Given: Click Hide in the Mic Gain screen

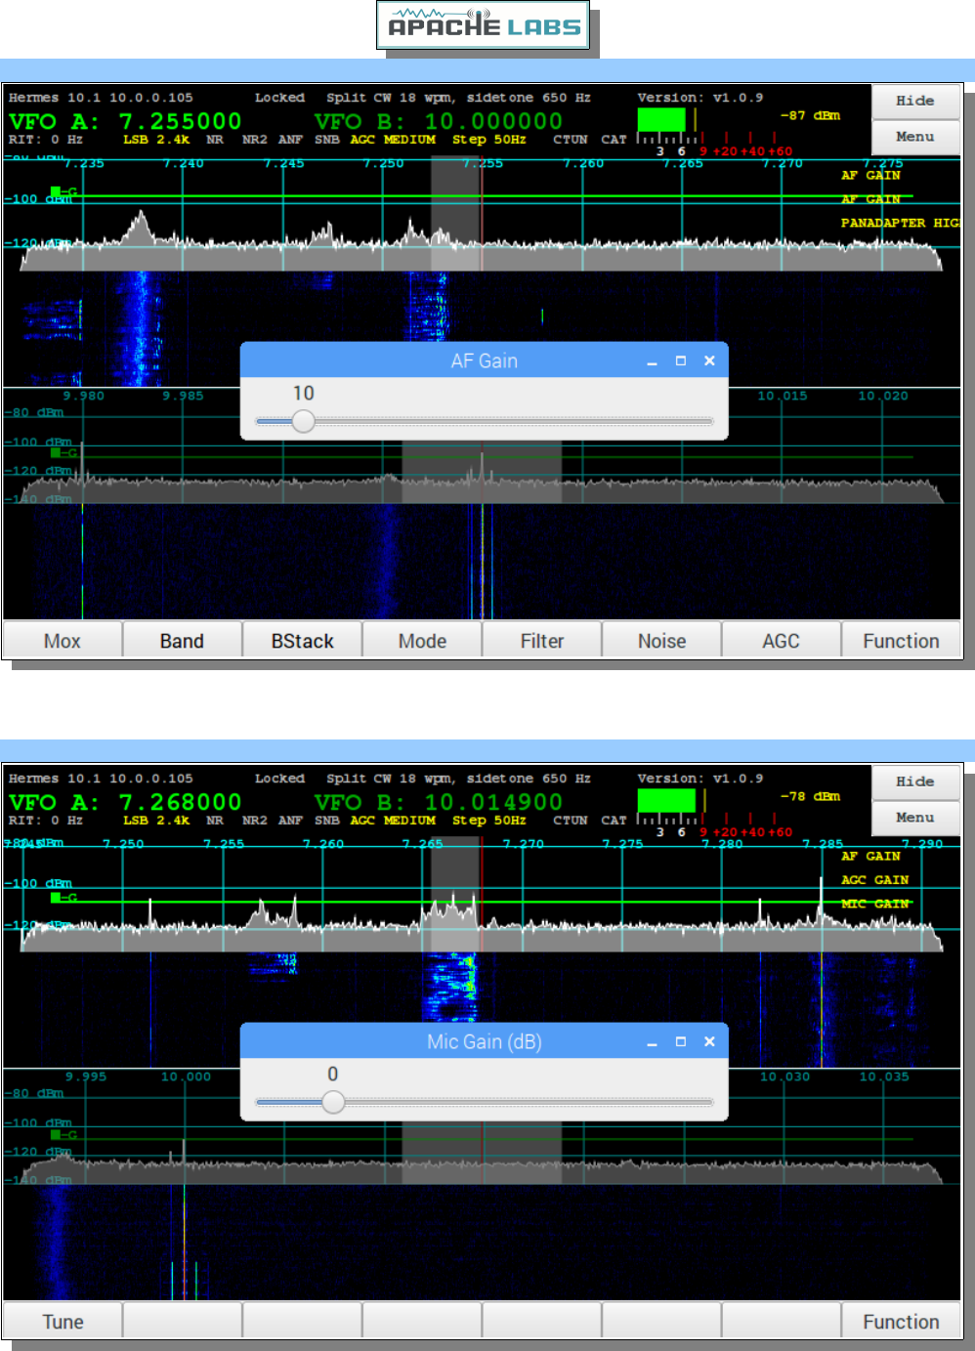Looking at the screenshot, I should pyautogui.click(x=915, y=781).
